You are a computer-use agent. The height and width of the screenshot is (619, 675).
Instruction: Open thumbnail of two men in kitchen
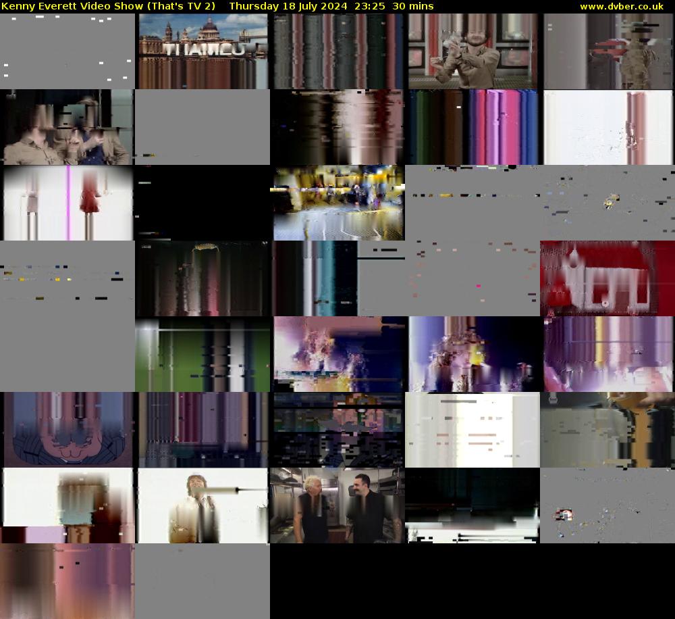click(x=337, y=505)
